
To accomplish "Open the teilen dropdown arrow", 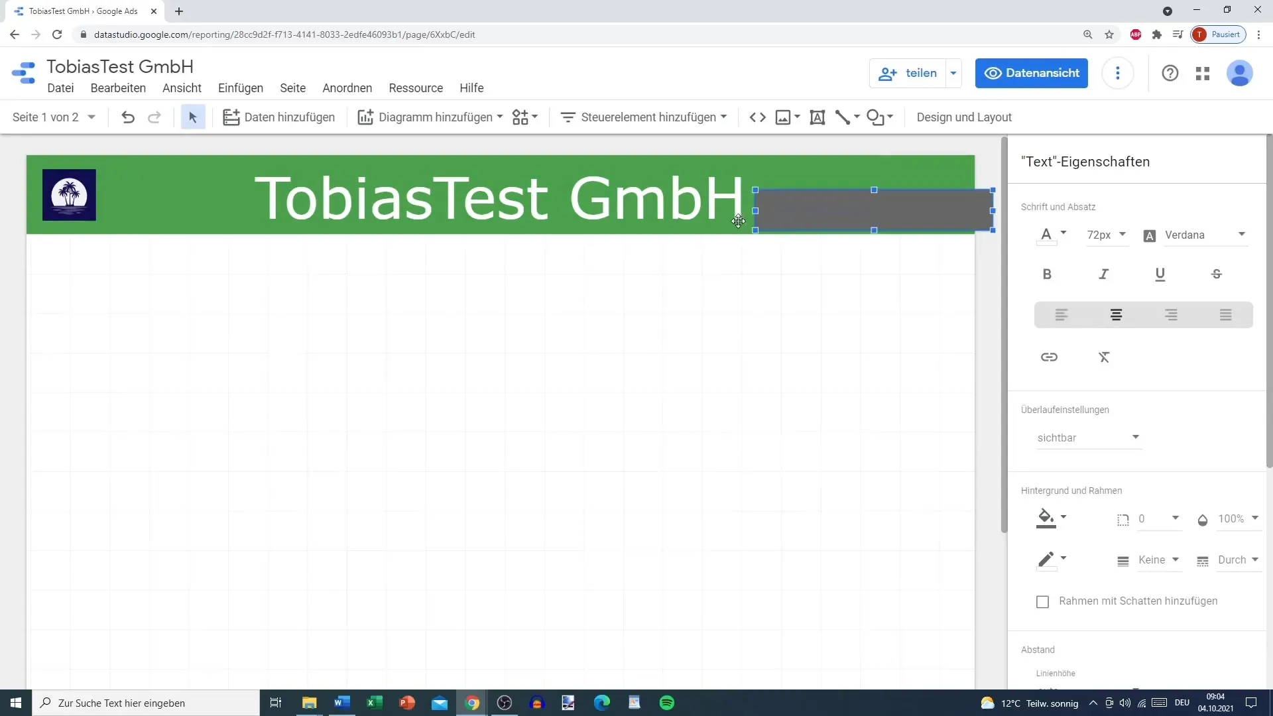I will [953, 73].
